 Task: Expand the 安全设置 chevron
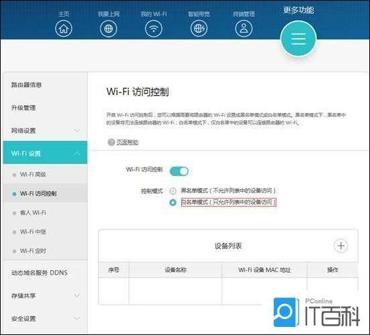pyautogui.click(x=77, y=318)
